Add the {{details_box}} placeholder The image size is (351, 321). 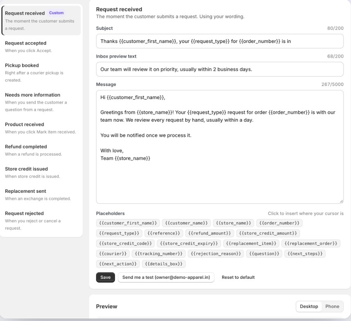click(x=164, y=264)
